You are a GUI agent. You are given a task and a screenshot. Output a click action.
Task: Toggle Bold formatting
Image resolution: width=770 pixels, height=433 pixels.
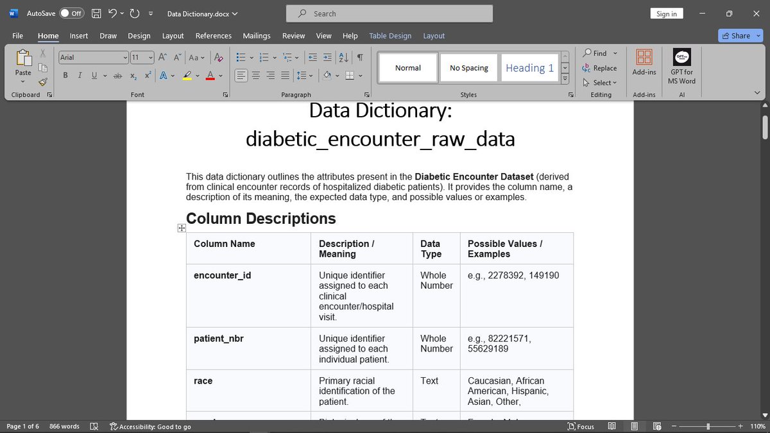(65, 76)
